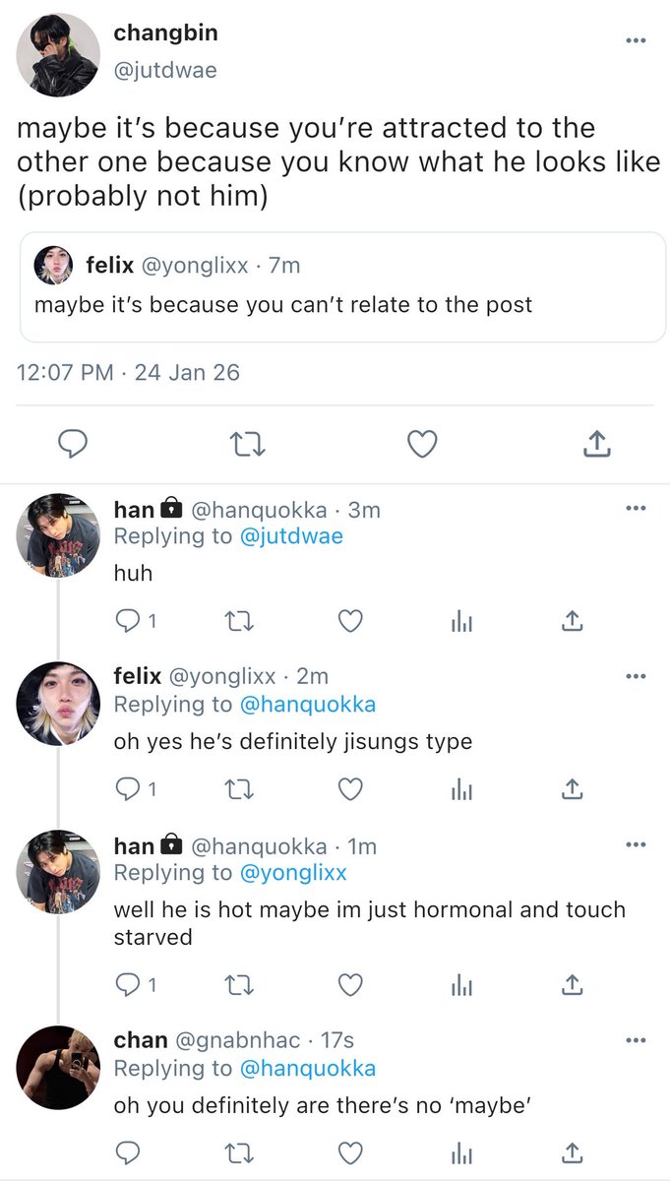Open more options on han's 'huh' reply
Viewport: 670px width, 1181px height.
point(637,508)
